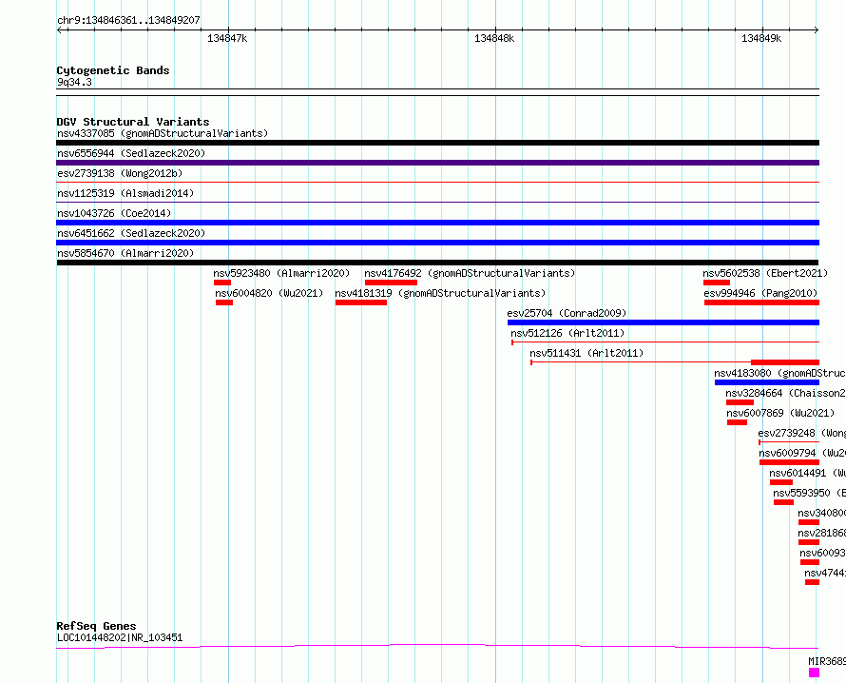Screen dimensions: 846x683
Task: Click right arrow end of ruler
Action: pyautogui.click(x=817, y=30)
